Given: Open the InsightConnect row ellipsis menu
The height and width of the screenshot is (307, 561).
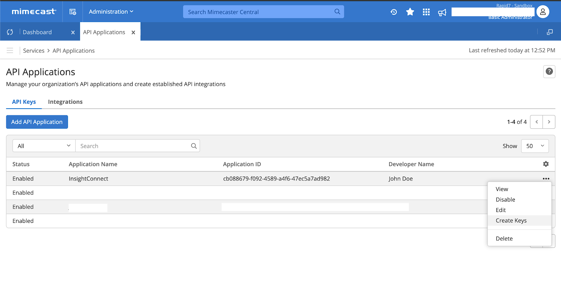Looking at the screenshot, I should tap(546, 179).
